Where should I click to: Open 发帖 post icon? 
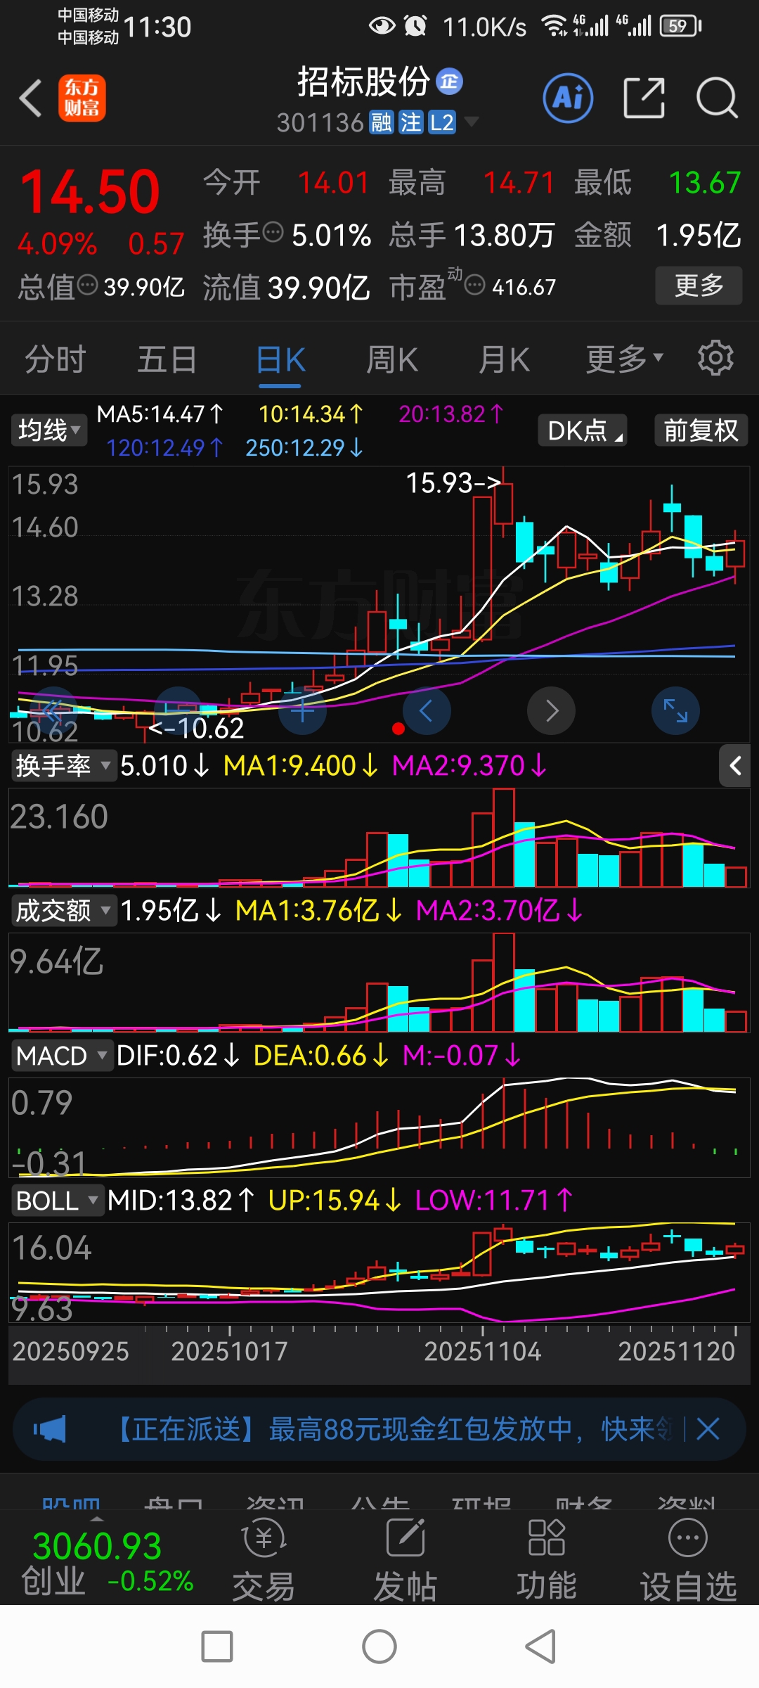[406, 1560]
